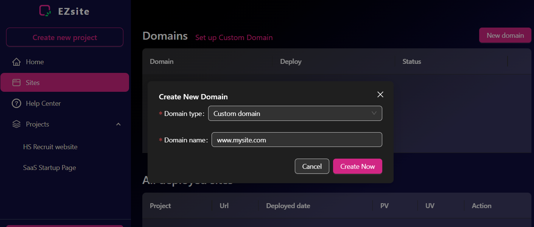This screenshot has width=534, height=227.
Task: Collapse the Projects section chevron
Action: coord(118,124)
